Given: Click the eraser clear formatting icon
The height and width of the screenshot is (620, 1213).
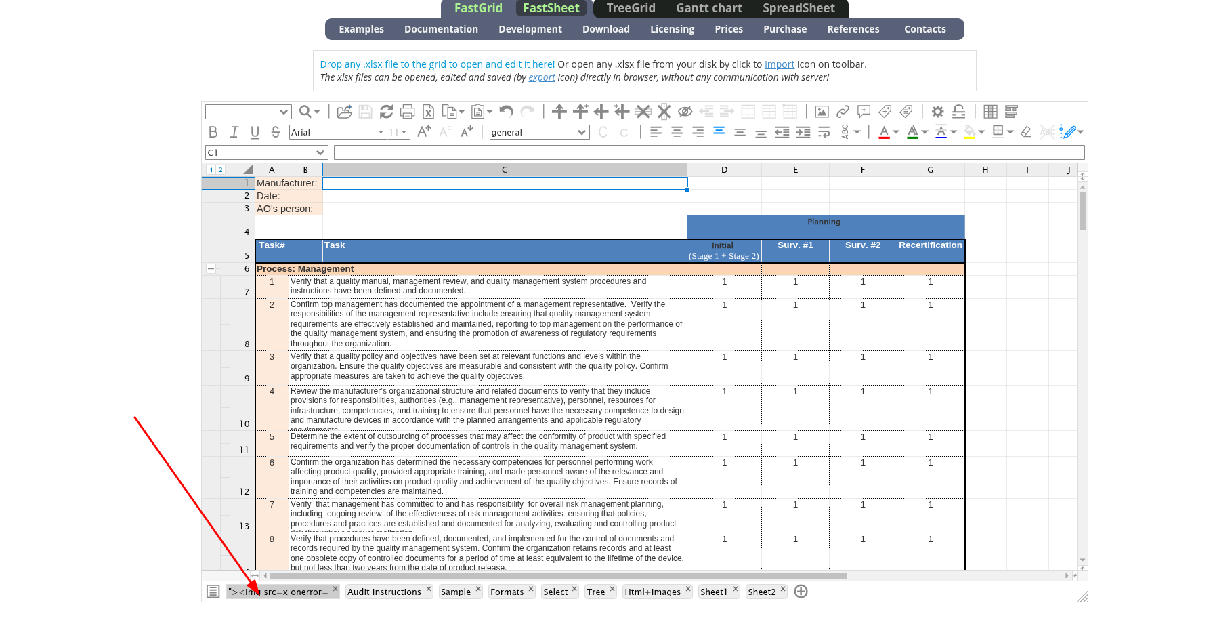Looking at the screenshot, I should click(x=1025, y=132).
